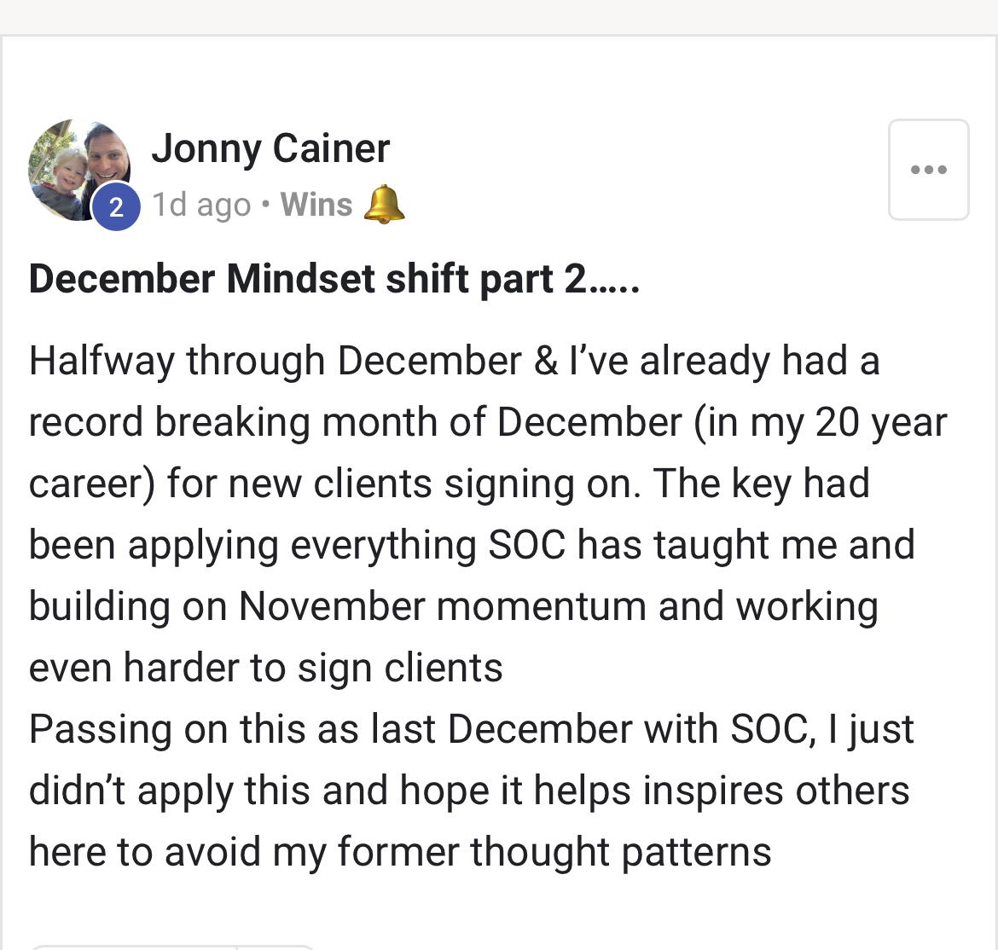Click the "1d ago" timestamp
Viewport: 998px width, 950px height.
tap(201, 205)
